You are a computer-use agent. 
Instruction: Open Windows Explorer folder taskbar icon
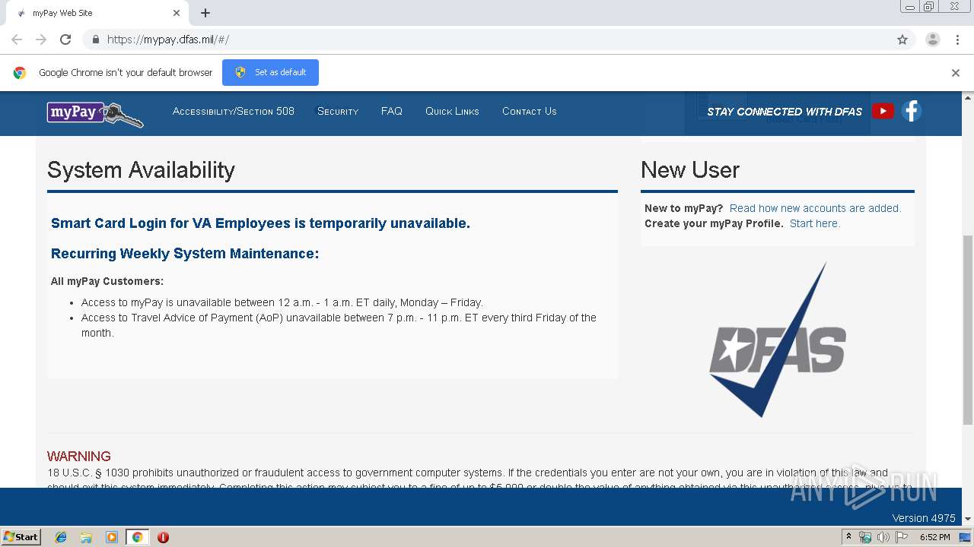pos(86,537)
